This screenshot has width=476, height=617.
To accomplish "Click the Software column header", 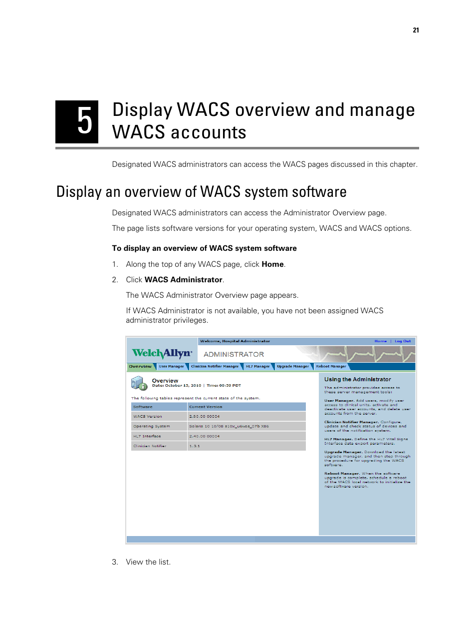I will pyautogui.click(x=143, y=407).
